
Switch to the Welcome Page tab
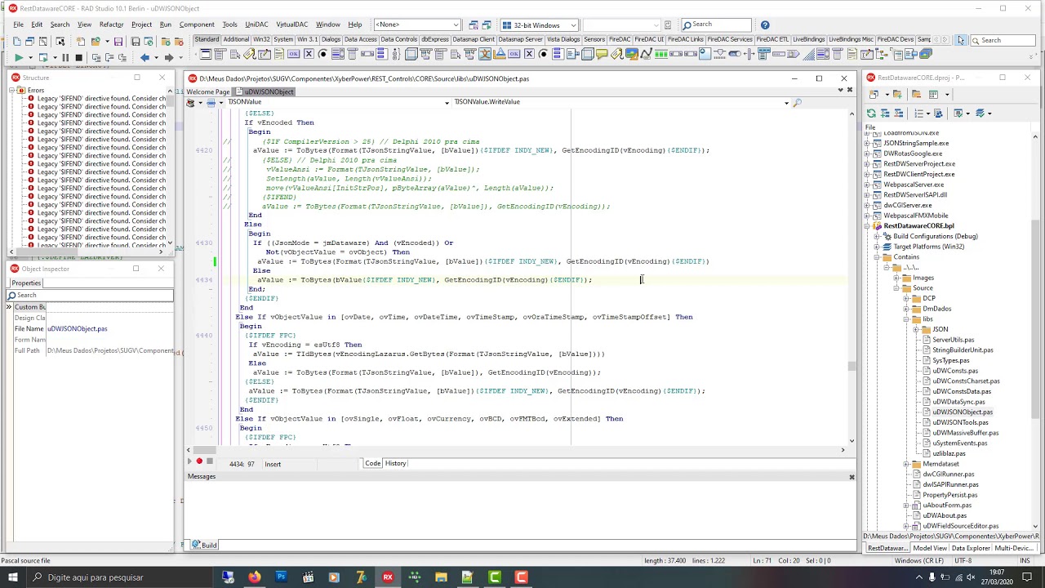tap(208, 92)
